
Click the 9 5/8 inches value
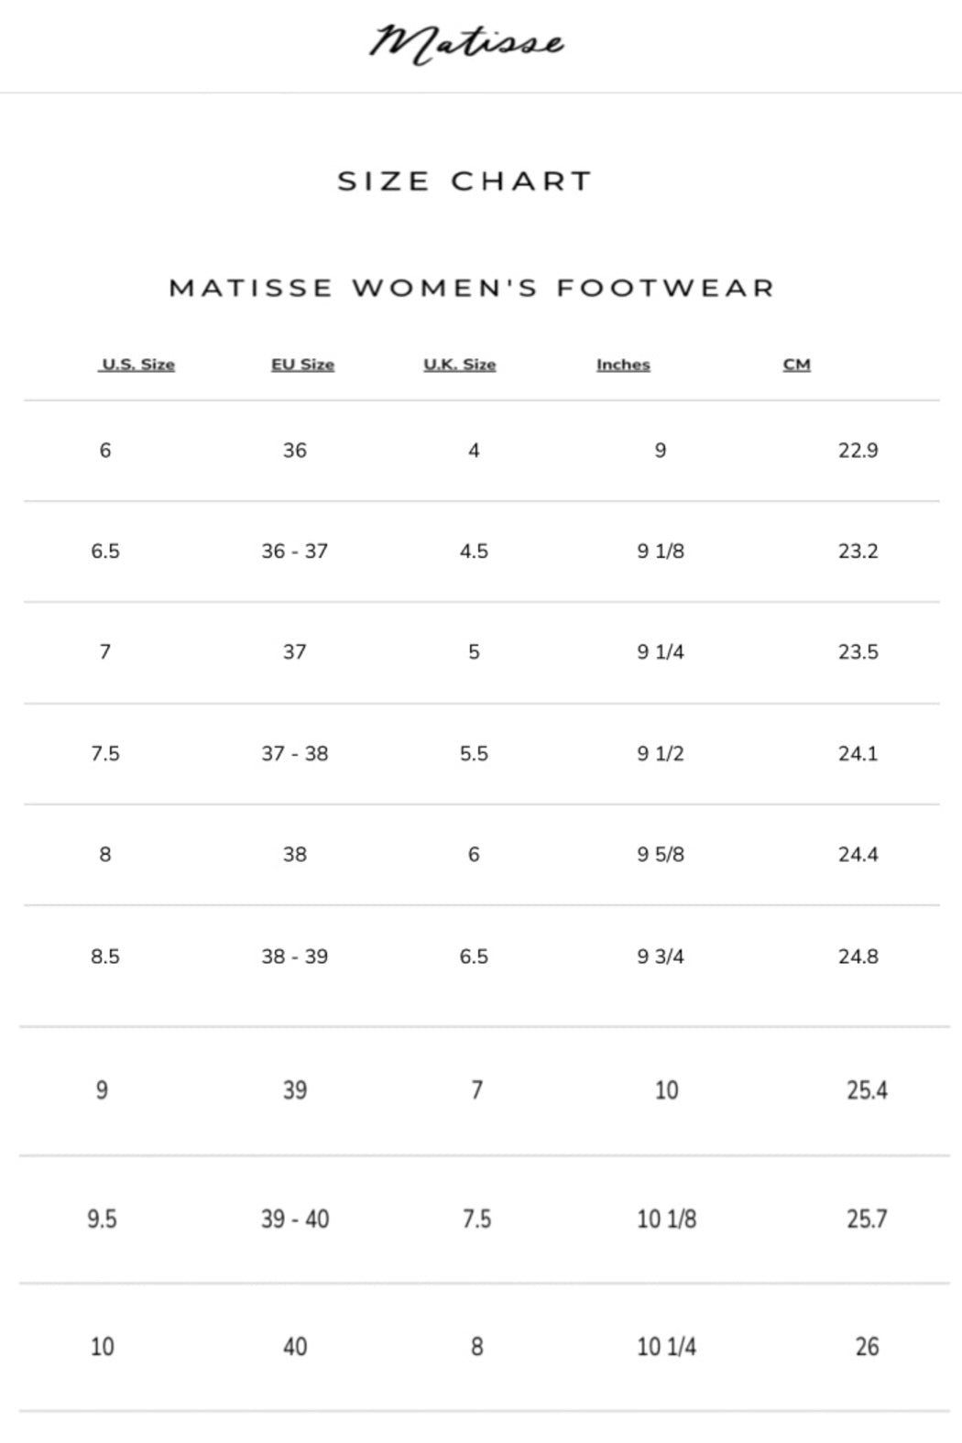[661, 855]
